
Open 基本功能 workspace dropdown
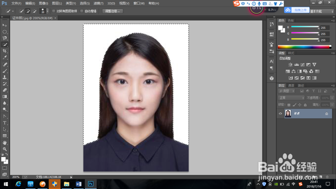click(322, 11)
